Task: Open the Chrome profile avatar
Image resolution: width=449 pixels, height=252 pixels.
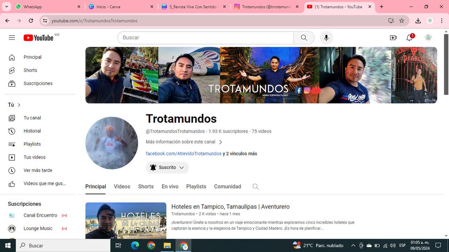Action: (x=430, y=21)
